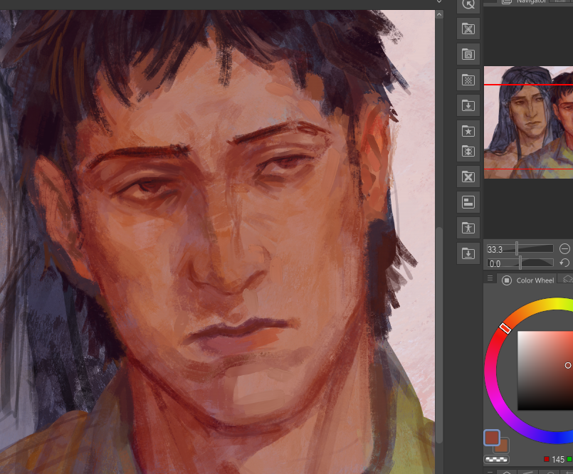The height and width of the screenshot is (474, 573).
Task: Open the checkered pattern folder material icon
Action: pos(468,80)
